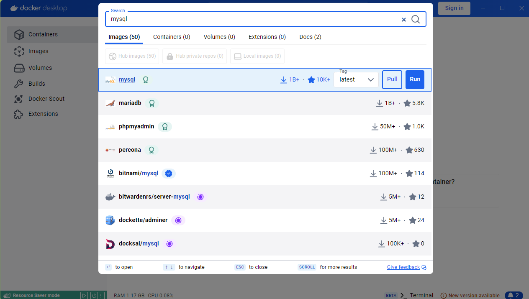Image resolution: width=529 pixels, height=299 pixels.
Task: Click the bitnami logo icon
Action: point(110,174)
